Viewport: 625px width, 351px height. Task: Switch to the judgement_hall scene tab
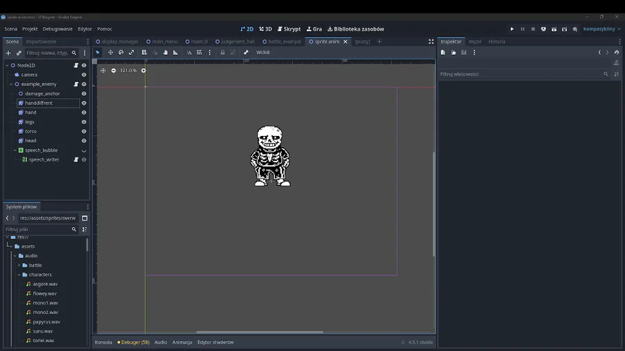pyautogui.click(x=235, y=42)
